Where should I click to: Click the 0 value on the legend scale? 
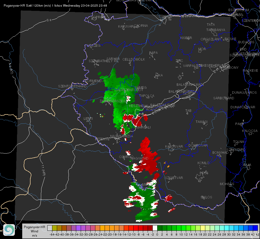pyautogui.click(x=157, y=234)
